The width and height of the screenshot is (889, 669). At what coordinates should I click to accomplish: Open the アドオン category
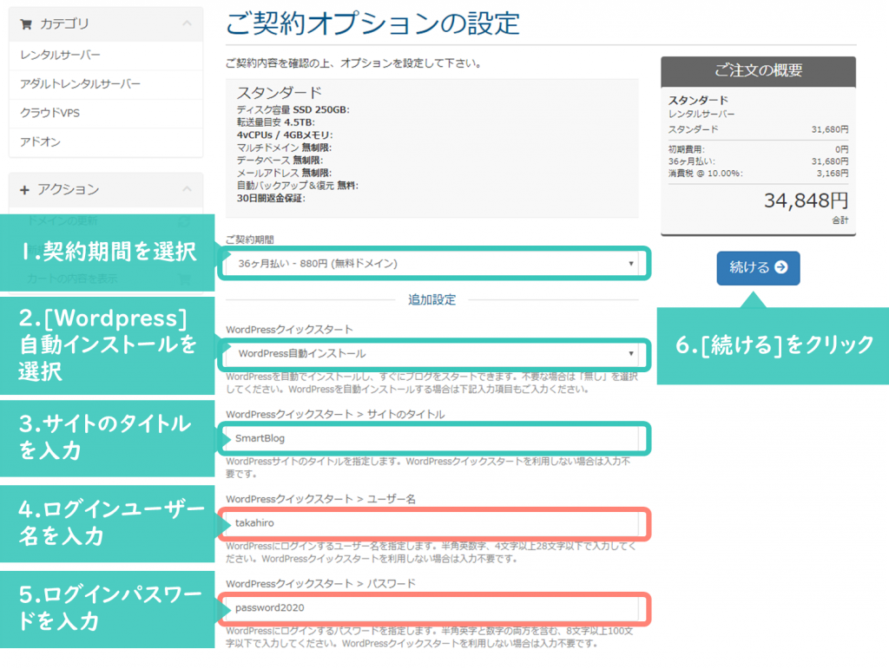click(106, 141)
